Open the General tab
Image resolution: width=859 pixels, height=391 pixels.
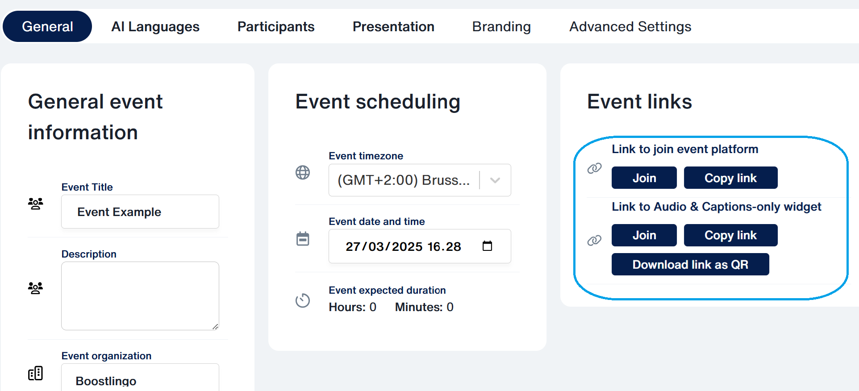(47, 26)
